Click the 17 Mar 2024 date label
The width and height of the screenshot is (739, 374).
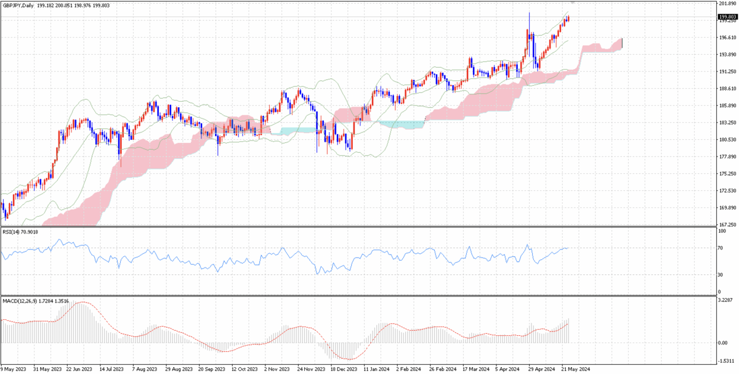click(x=475, y=370)
